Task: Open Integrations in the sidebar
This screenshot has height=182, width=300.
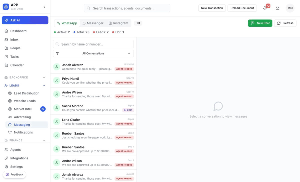Action: pyautogui.click(x=25, y=158)
